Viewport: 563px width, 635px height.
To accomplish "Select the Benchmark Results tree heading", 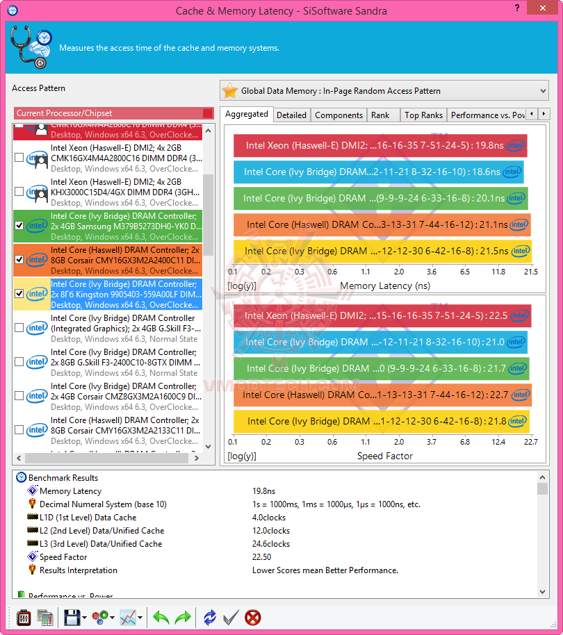I will [x=63, y=478].
